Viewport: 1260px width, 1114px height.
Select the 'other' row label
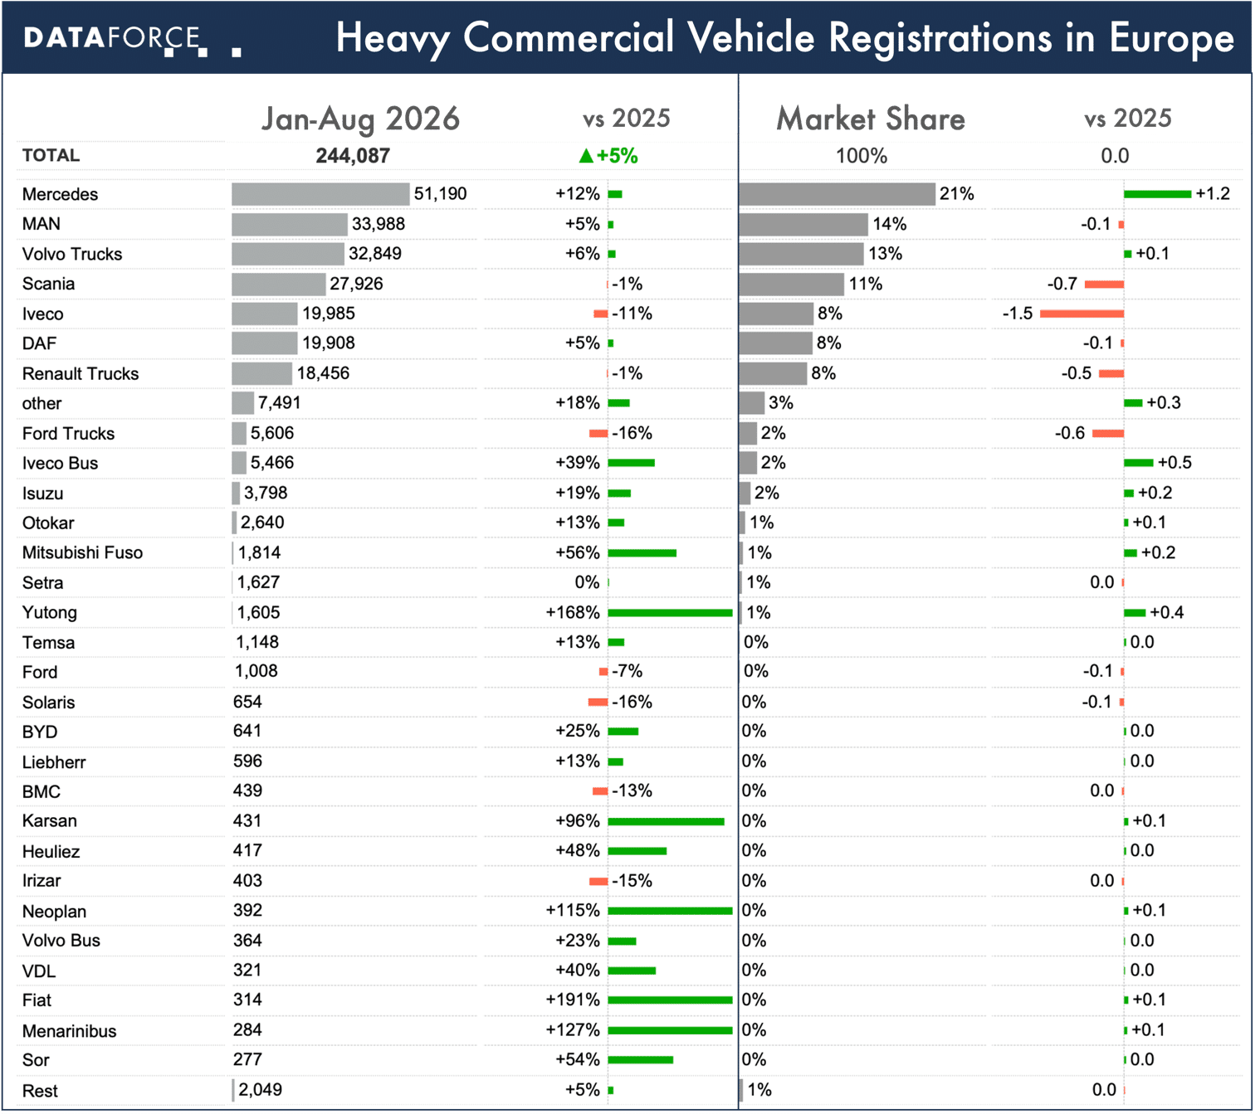[x=42, y=403]
